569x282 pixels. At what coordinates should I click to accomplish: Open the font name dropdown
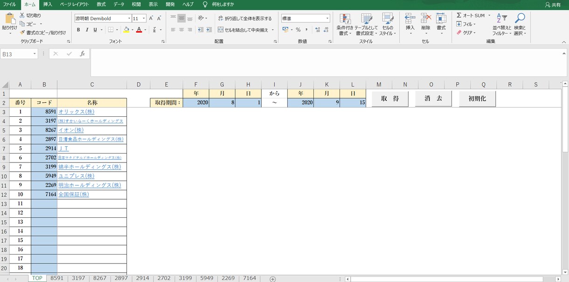pyautogui.click(x=129, y=19)
